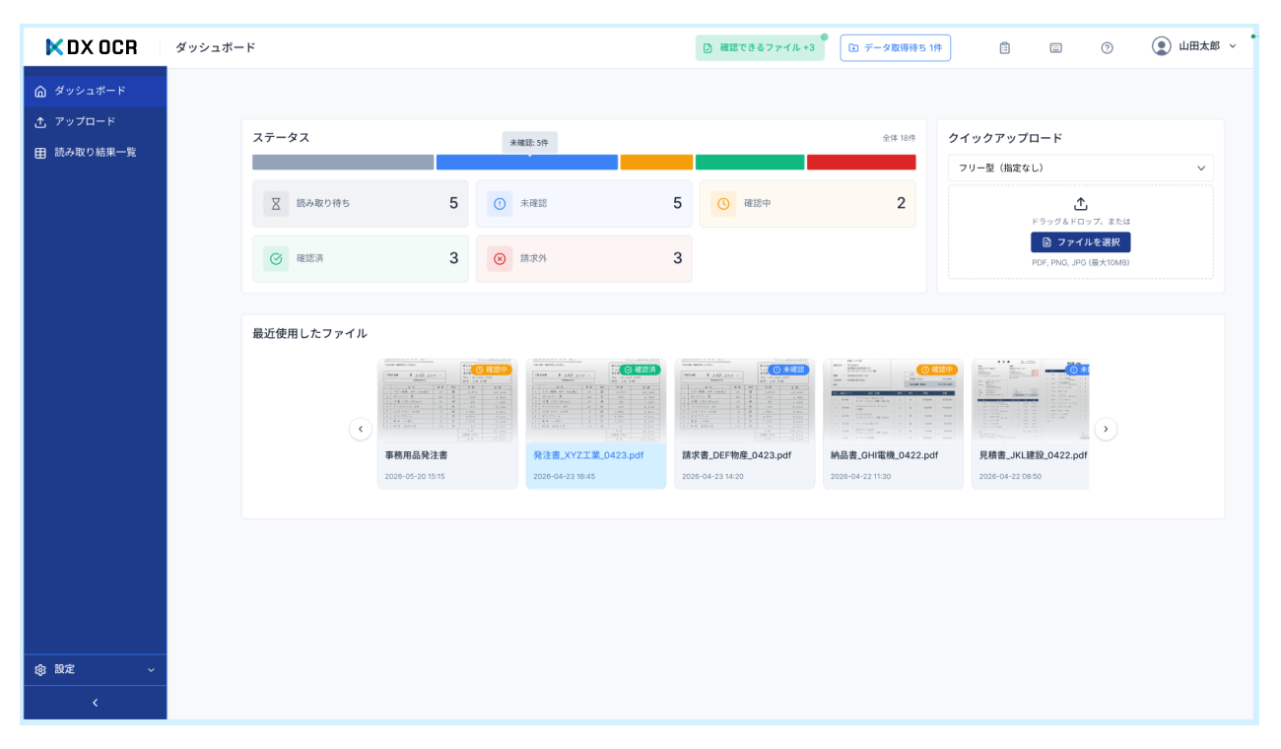The width and height of the screenshot is (1281, 749).
Task: Open the 納品書_GHI電機_0422.pdf thumbnail
Action: coord(894,400)
